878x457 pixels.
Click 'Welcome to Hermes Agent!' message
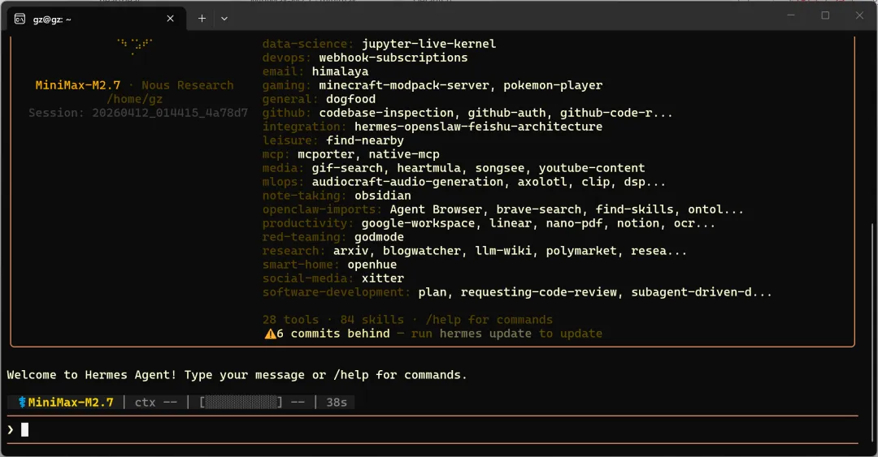coord(92,375)
